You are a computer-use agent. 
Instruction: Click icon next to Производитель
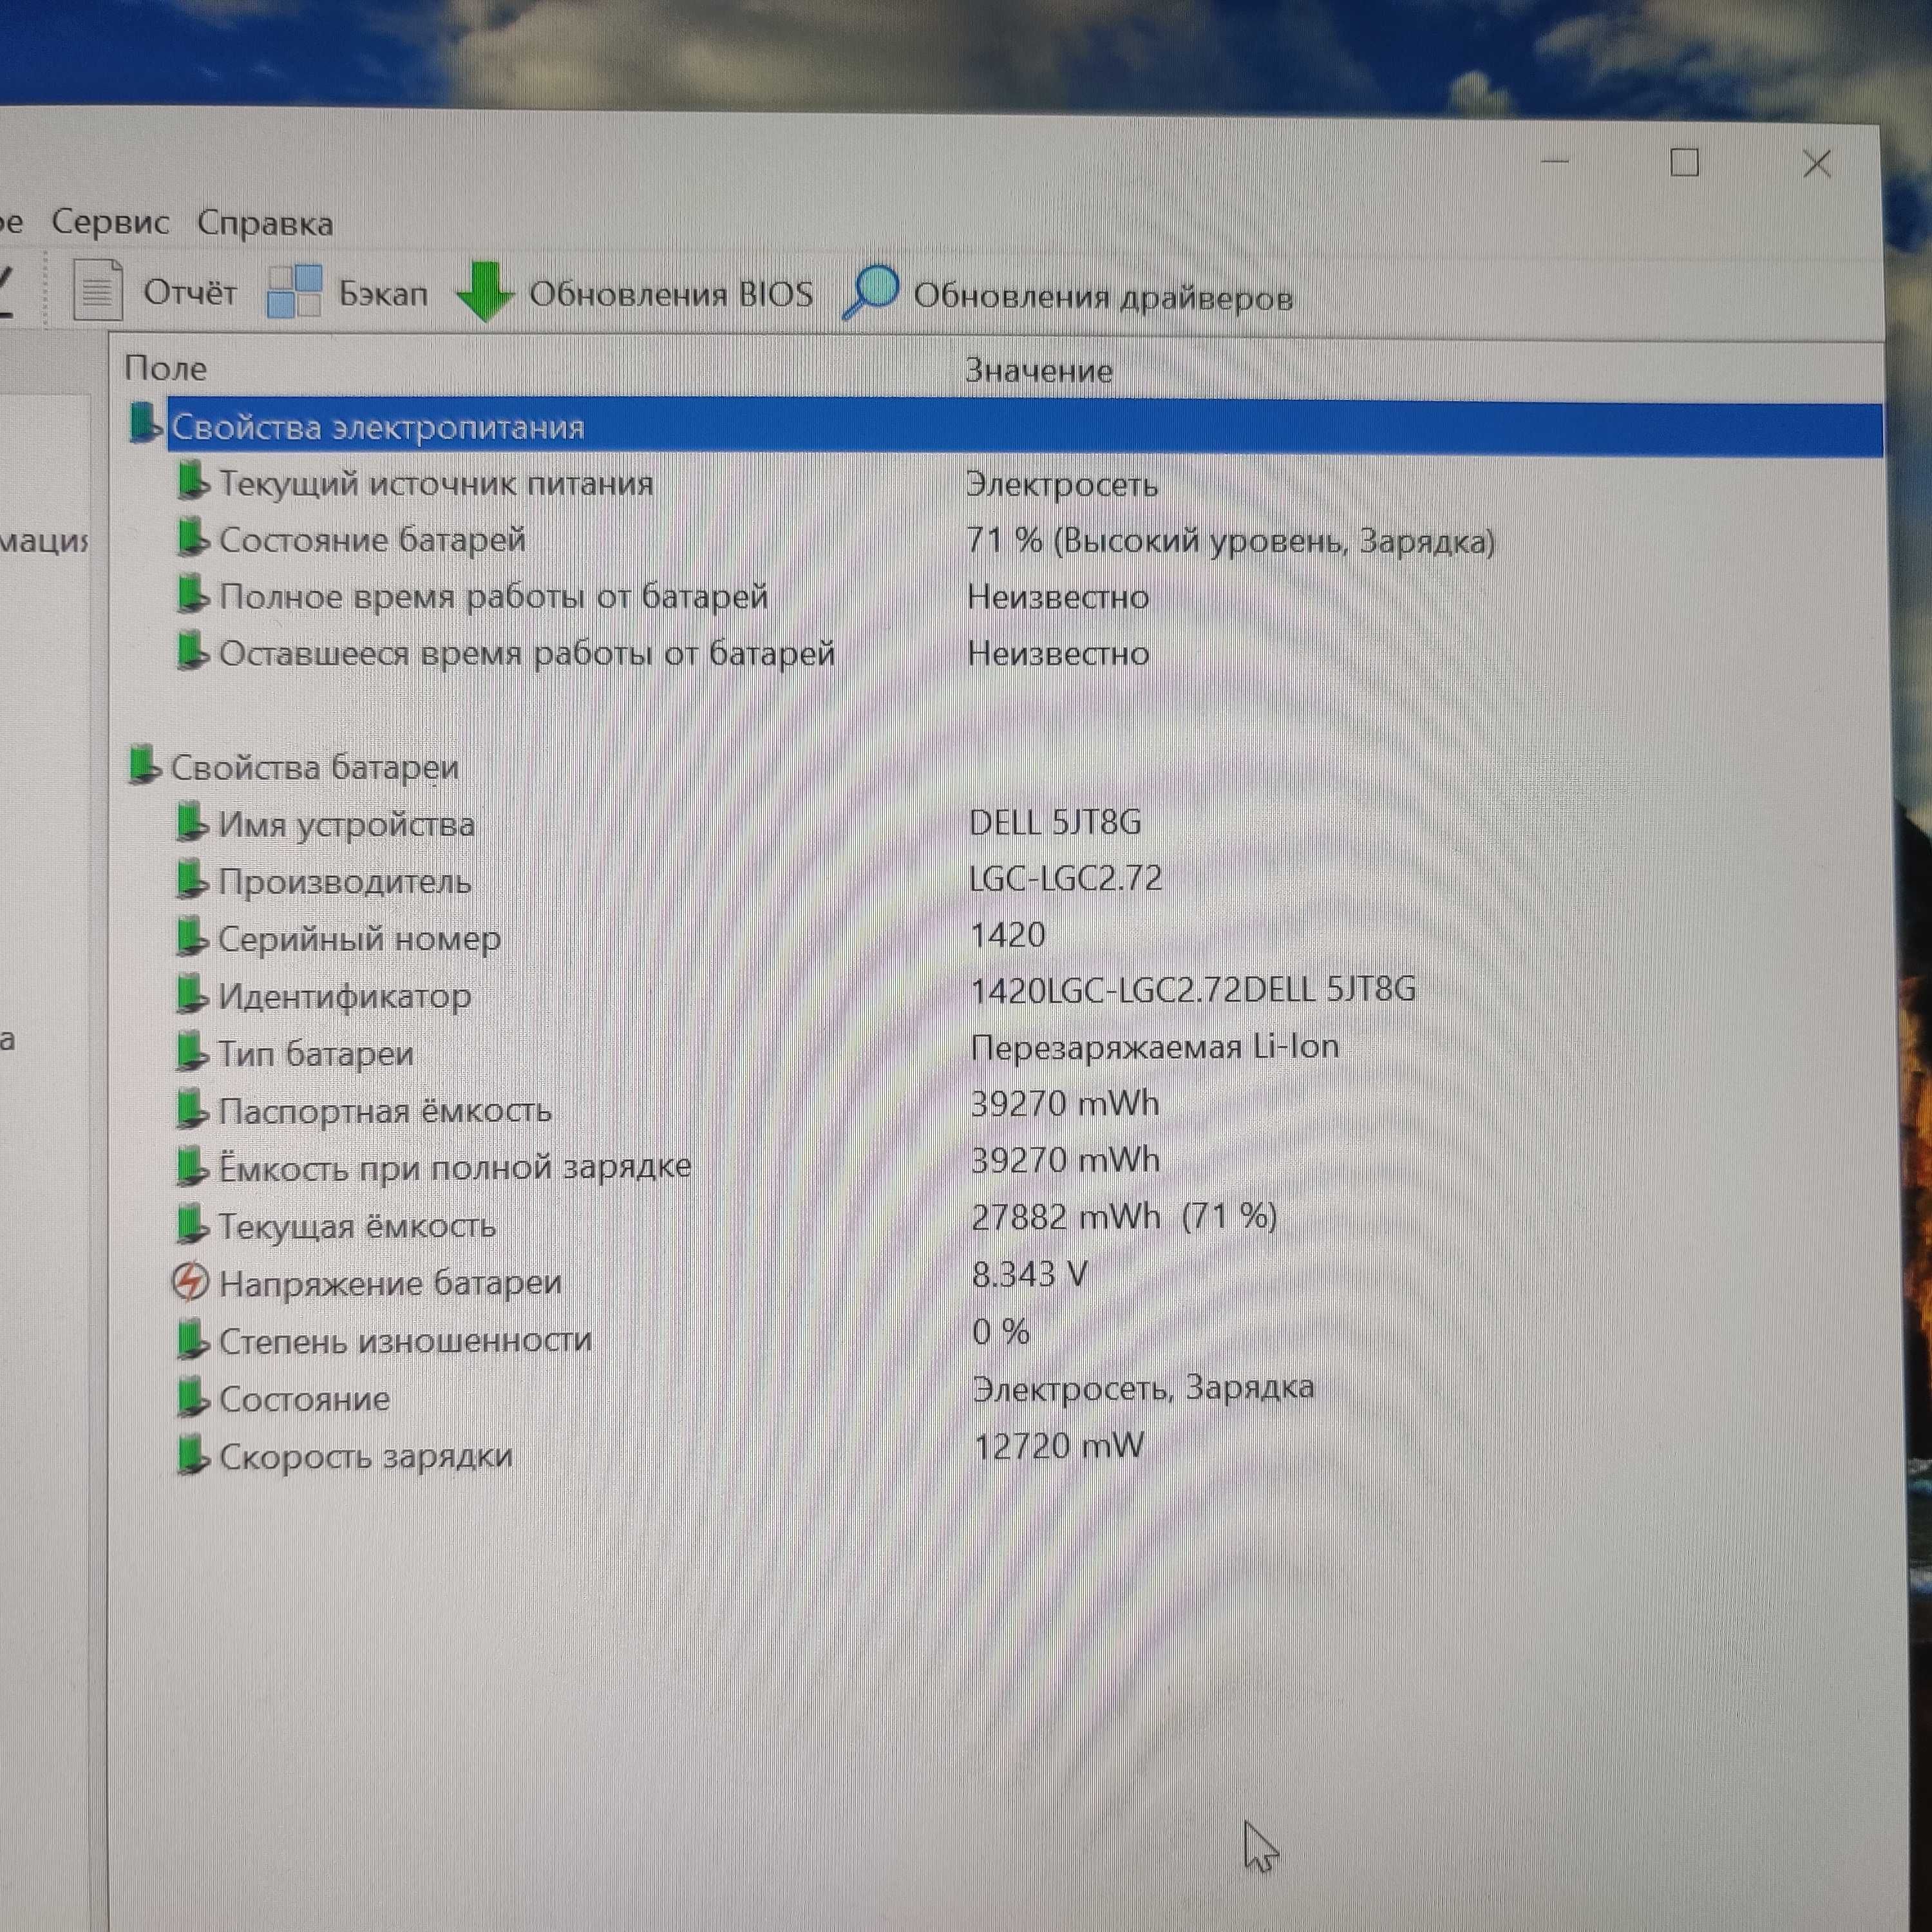191,879
